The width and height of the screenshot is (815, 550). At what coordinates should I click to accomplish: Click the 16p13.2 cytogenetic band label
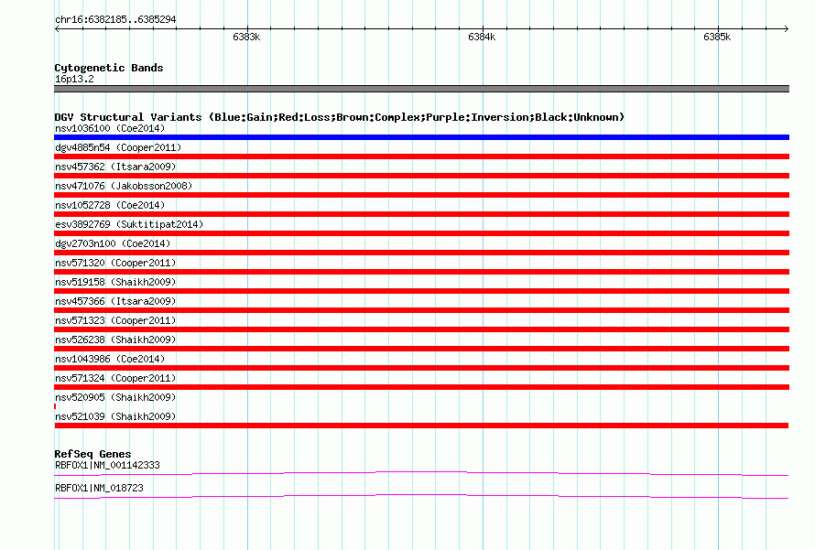[74, 79]
